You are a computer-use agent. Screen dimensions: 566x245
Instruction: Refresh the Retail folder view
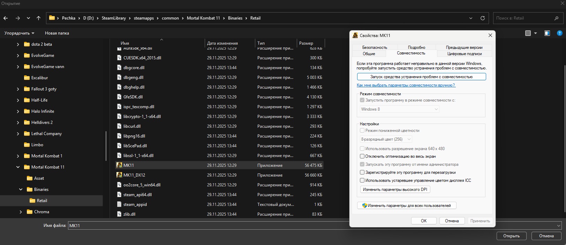pos(483,18)
